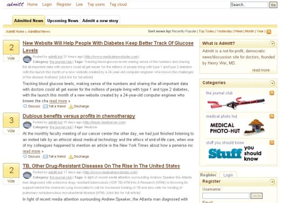Open stuff you should know category link

(225, 143)
